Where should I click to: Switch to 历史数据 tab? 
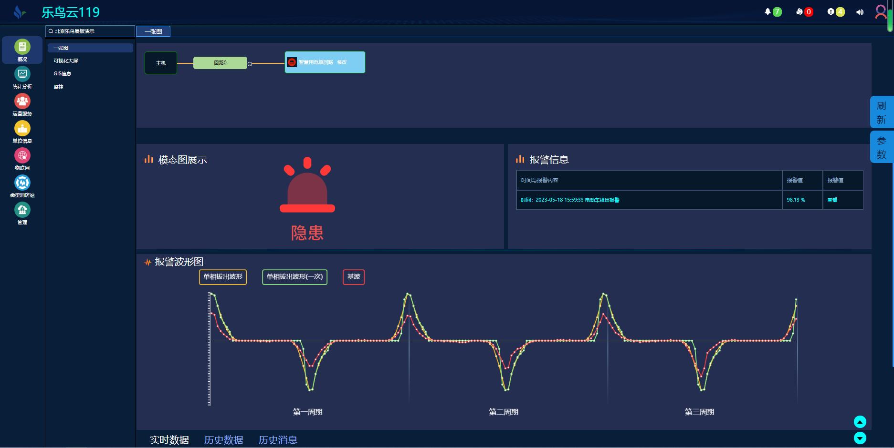point(223,440)
